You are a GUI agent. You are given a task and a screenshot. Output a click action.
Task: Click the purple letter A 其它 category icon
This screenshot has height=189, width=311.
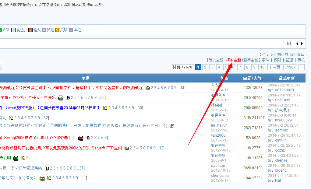(71, 30)
